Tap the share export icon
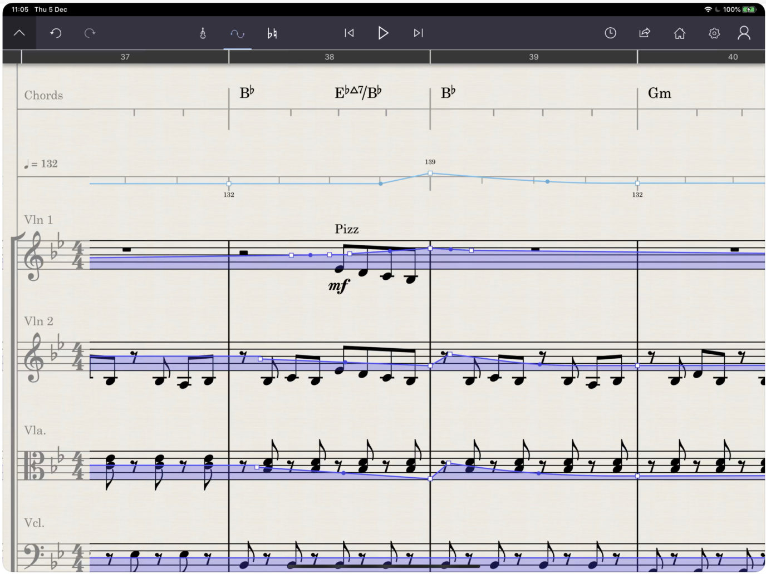 click(x=645, y=33)
